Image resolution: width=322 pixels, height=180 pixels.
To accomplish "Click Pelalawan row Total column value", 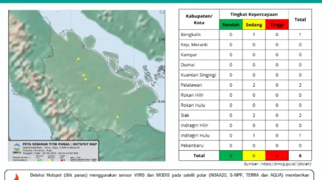I will (x=300, y=85).
